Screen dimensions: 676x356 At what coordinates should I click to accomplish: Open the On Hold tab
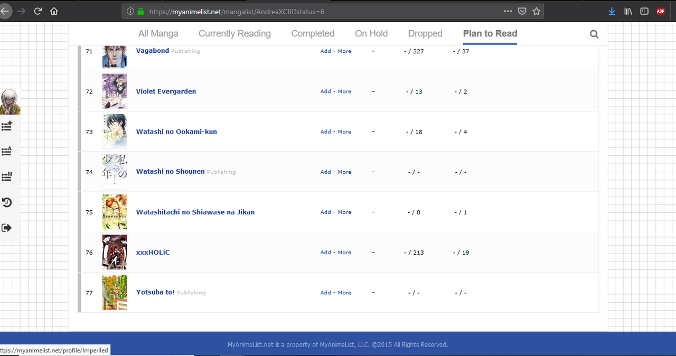click(371, 34)
